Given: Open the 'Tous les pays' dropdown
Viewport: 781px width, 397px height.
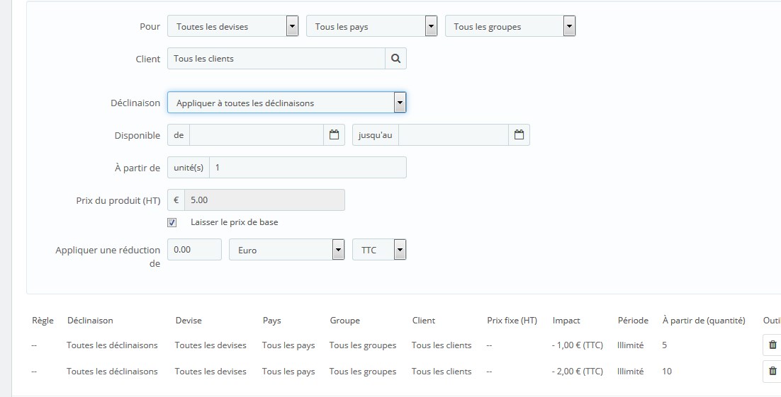Looking at the screenshot, I should click(371, 26).
